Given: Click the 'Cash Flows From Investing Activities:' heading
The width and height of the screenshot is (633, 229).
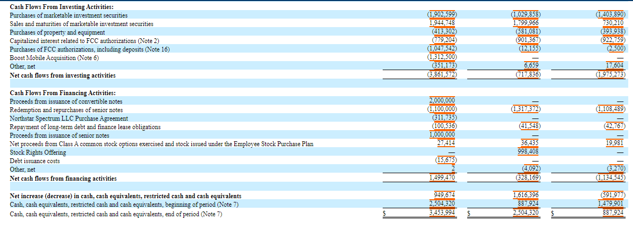Looking at the screenshot, I should pyautogui.click(x=61, y=7).
